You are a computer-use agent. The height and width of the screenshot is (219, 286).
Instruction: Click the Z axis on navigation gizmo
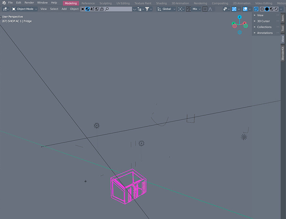(239, 17)
